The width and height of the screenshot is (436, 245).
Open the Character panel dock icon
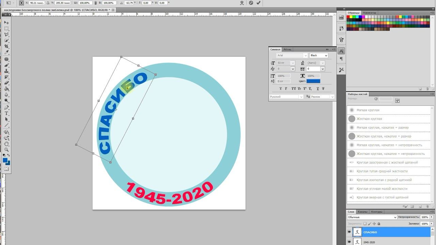(341, 51)
